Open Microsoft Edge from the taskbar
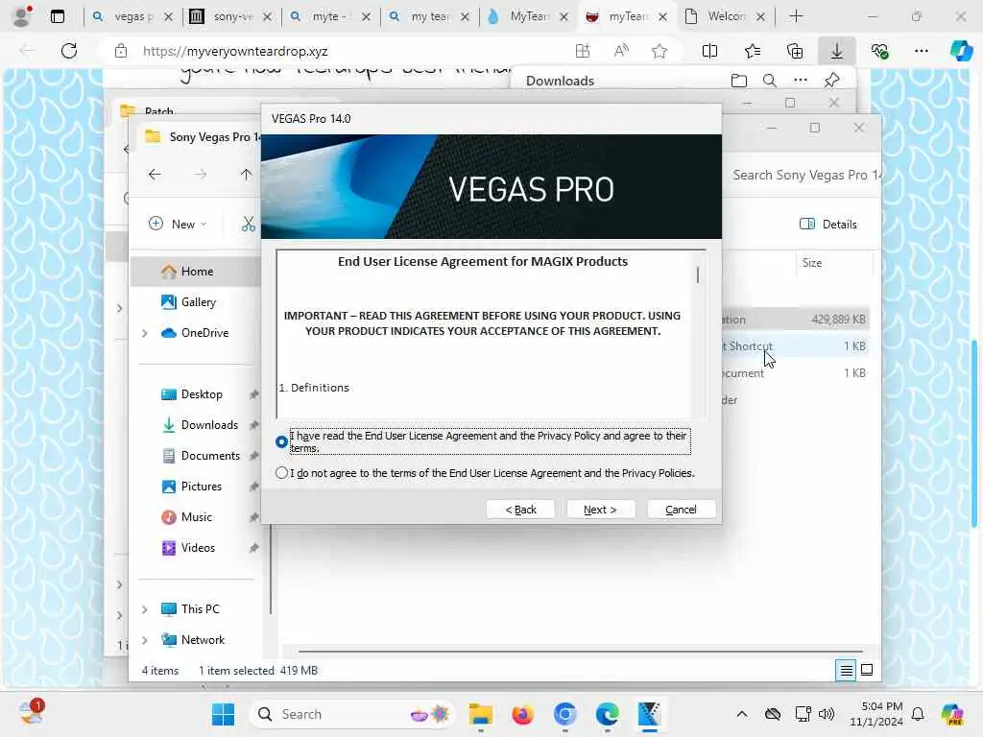983x737 pixels. click(607, 714)
